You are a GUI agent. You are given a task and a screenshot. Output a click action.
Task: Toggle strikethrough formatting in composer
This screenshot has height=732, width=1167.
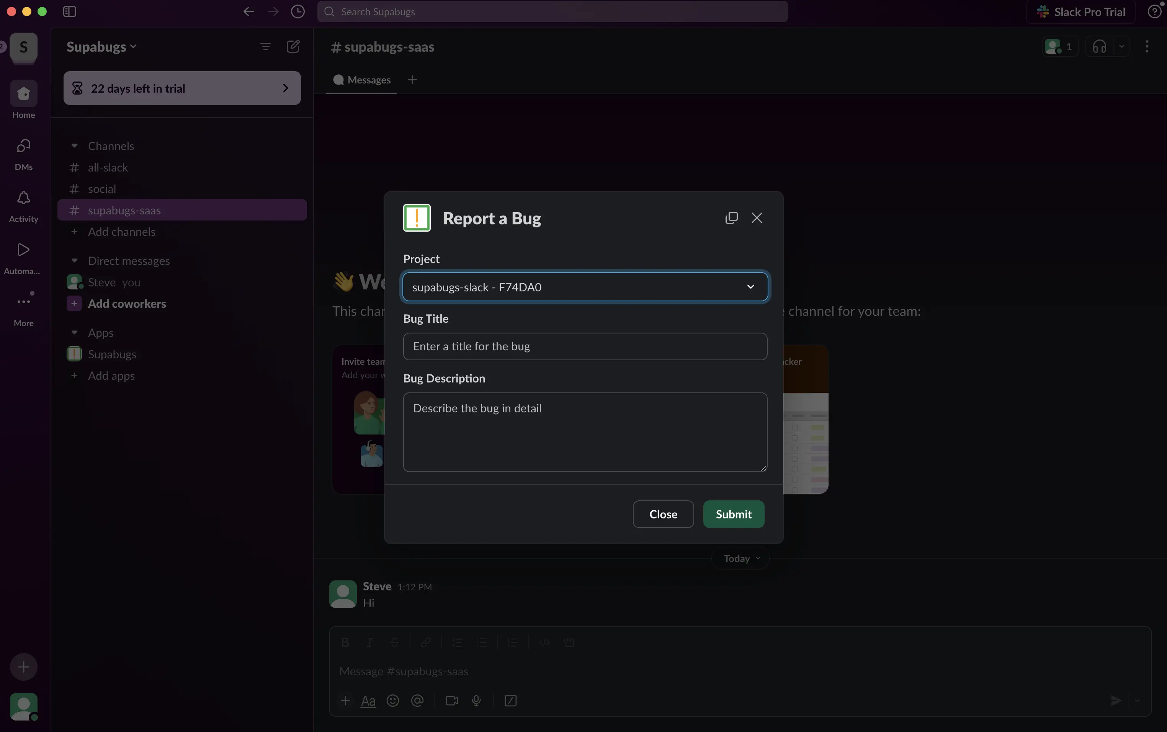click(394, 642)
